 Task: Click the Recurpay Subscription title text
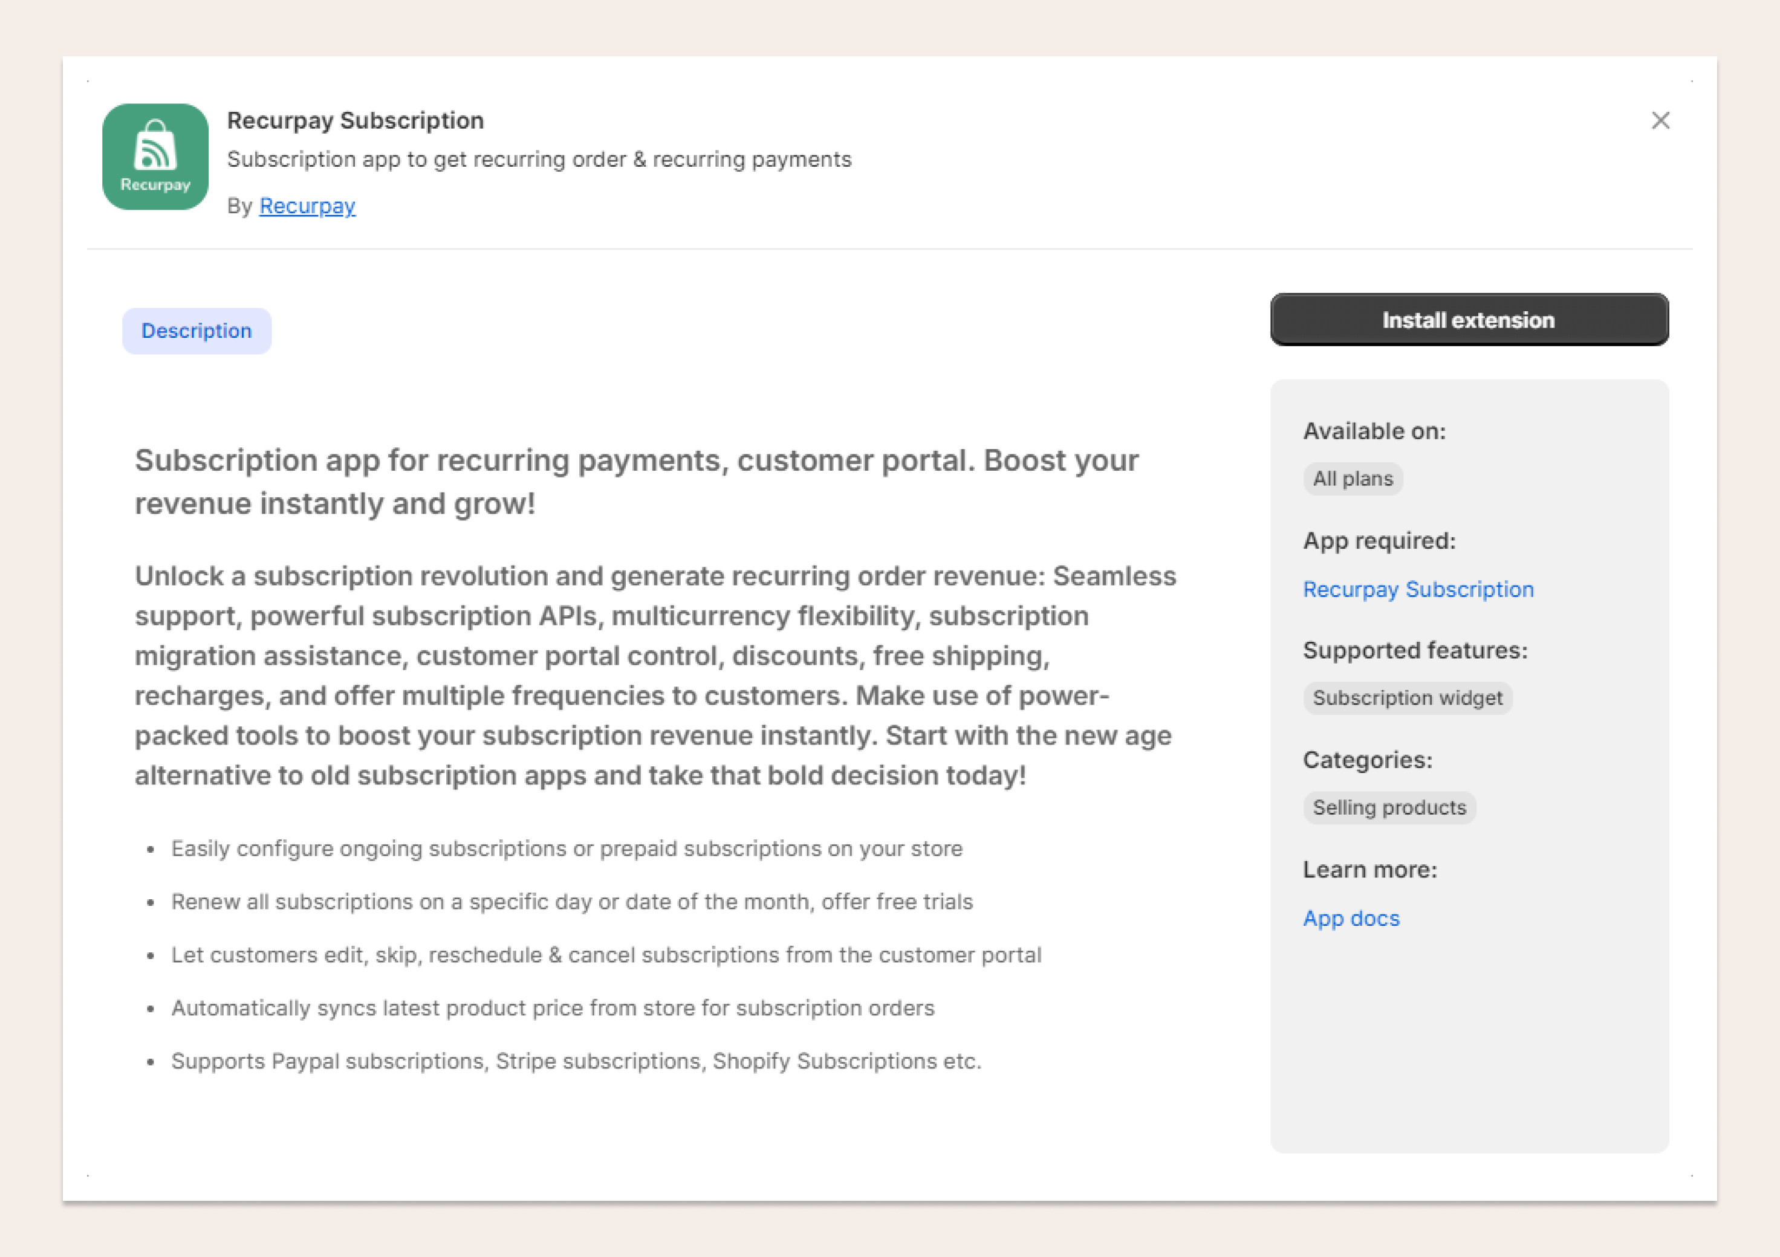(355, 121)
